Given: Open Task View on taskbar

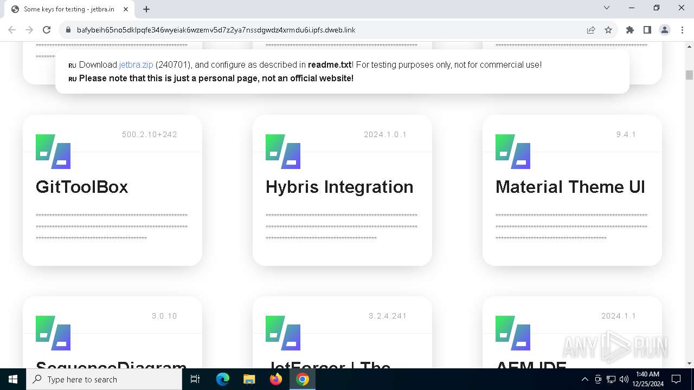Looking at the screenshot, I should (x=196, y=379).
